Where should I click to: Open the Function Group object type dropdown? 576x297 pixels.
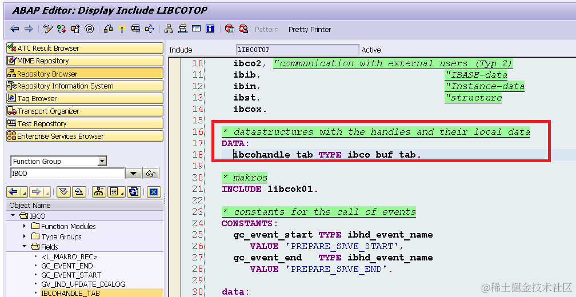(x=102, y=161)
